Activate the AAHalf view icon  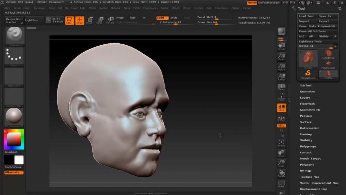point(281,77)
